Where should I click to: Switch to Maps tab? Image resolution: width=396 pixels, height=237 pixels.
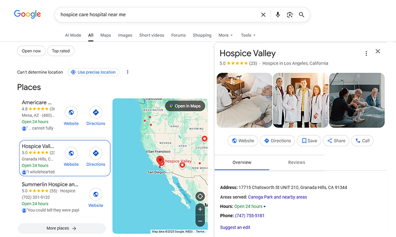106,35
